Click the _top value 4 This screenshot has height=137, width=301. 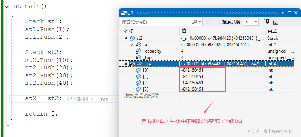point(182,57)
